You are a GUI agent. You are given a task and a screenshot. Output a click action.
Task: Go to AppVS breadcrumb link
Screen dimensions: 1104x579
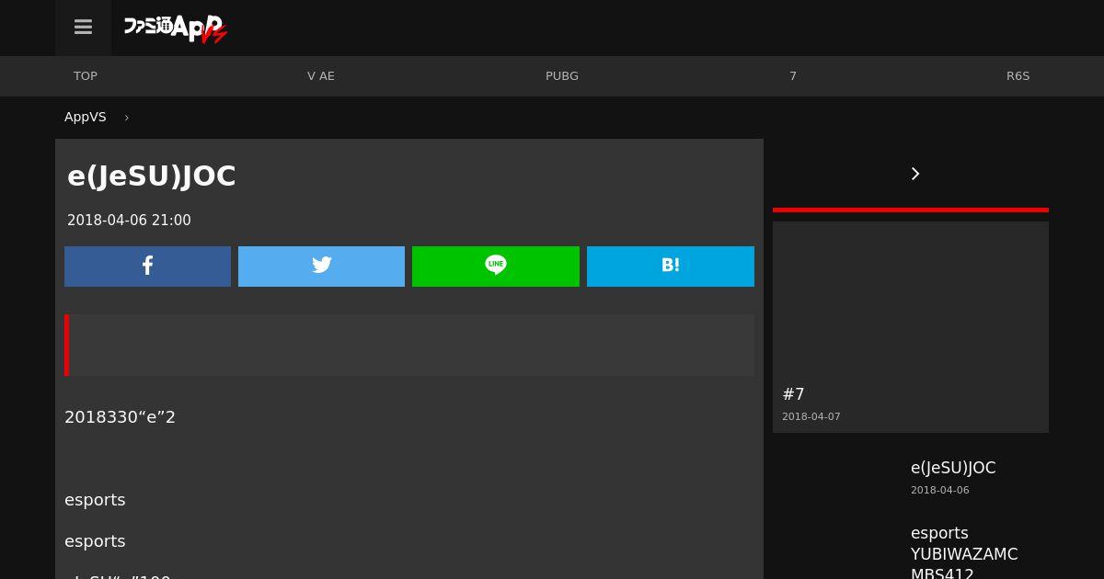tap(86, 117)
